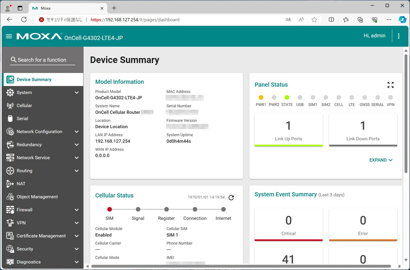Click the Device Summary sidebar icon

pyautogui.click(x=10, y=80)
